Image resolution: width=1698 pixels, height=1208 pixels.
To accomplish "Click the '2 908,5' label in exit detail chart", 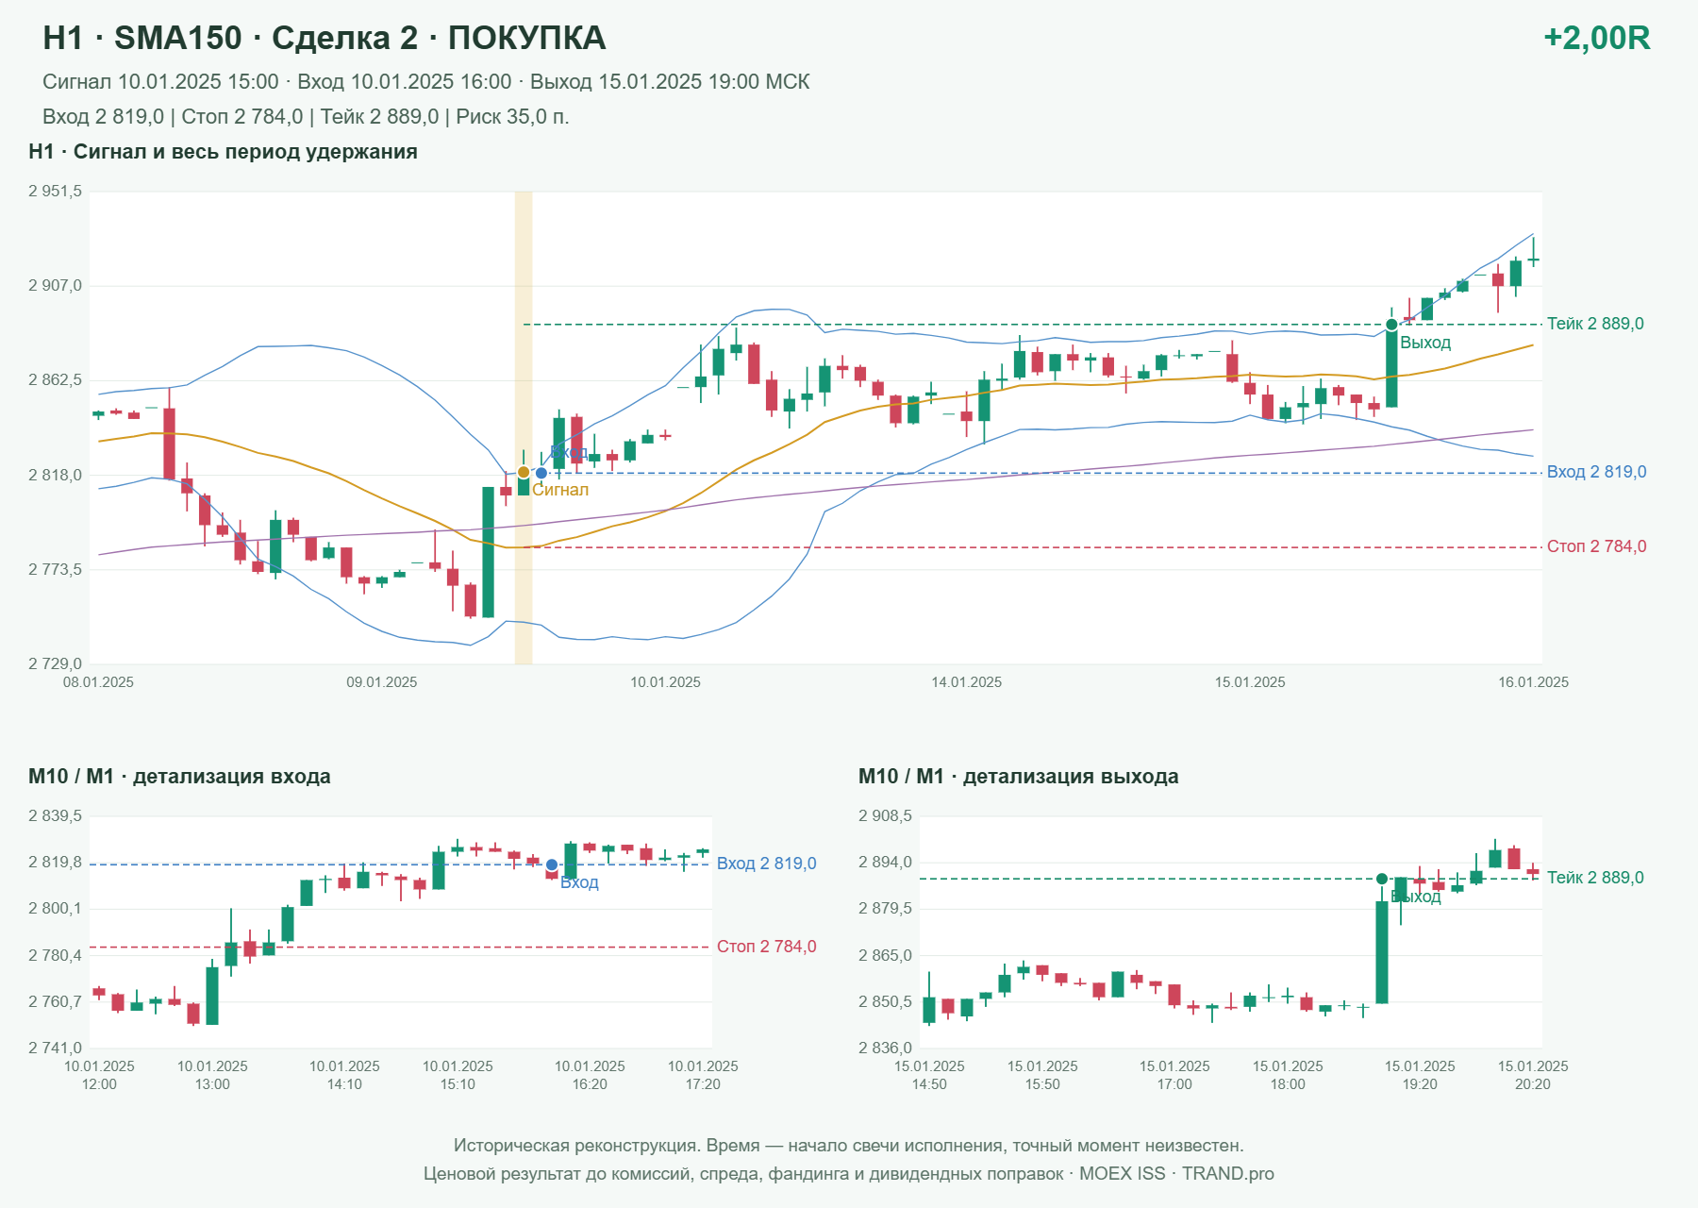I will point(885,816).
